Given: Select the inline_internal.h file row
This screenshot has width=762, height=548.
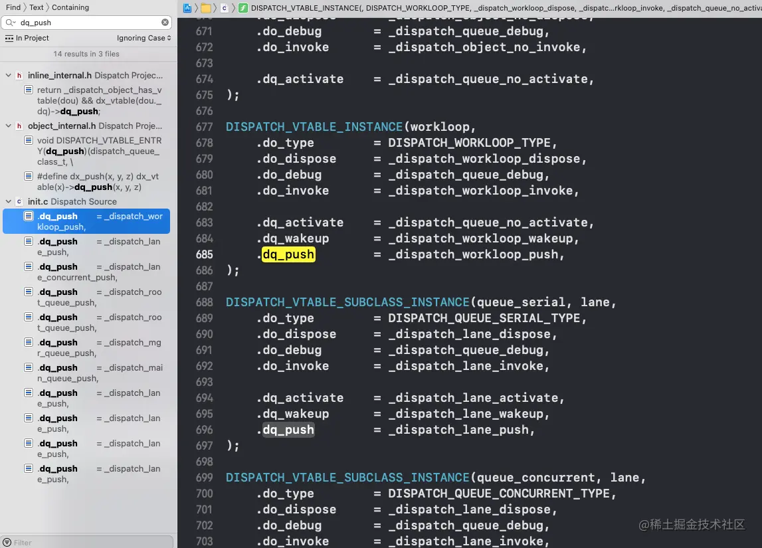Looking at the screenshot, I should pos(88,75).
